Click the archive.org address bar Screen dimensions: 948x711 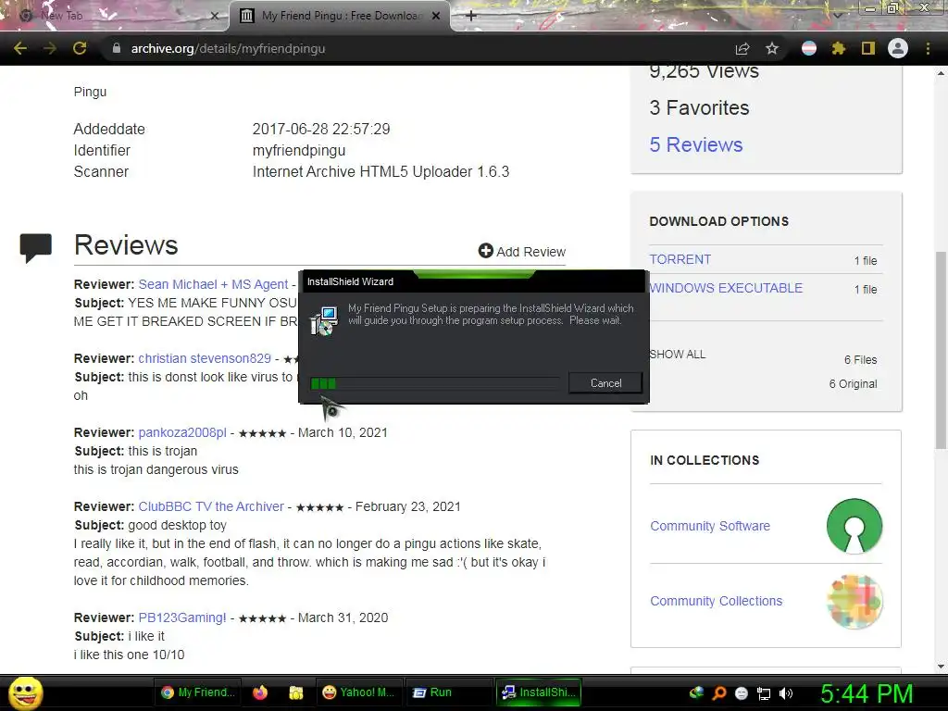418,48
